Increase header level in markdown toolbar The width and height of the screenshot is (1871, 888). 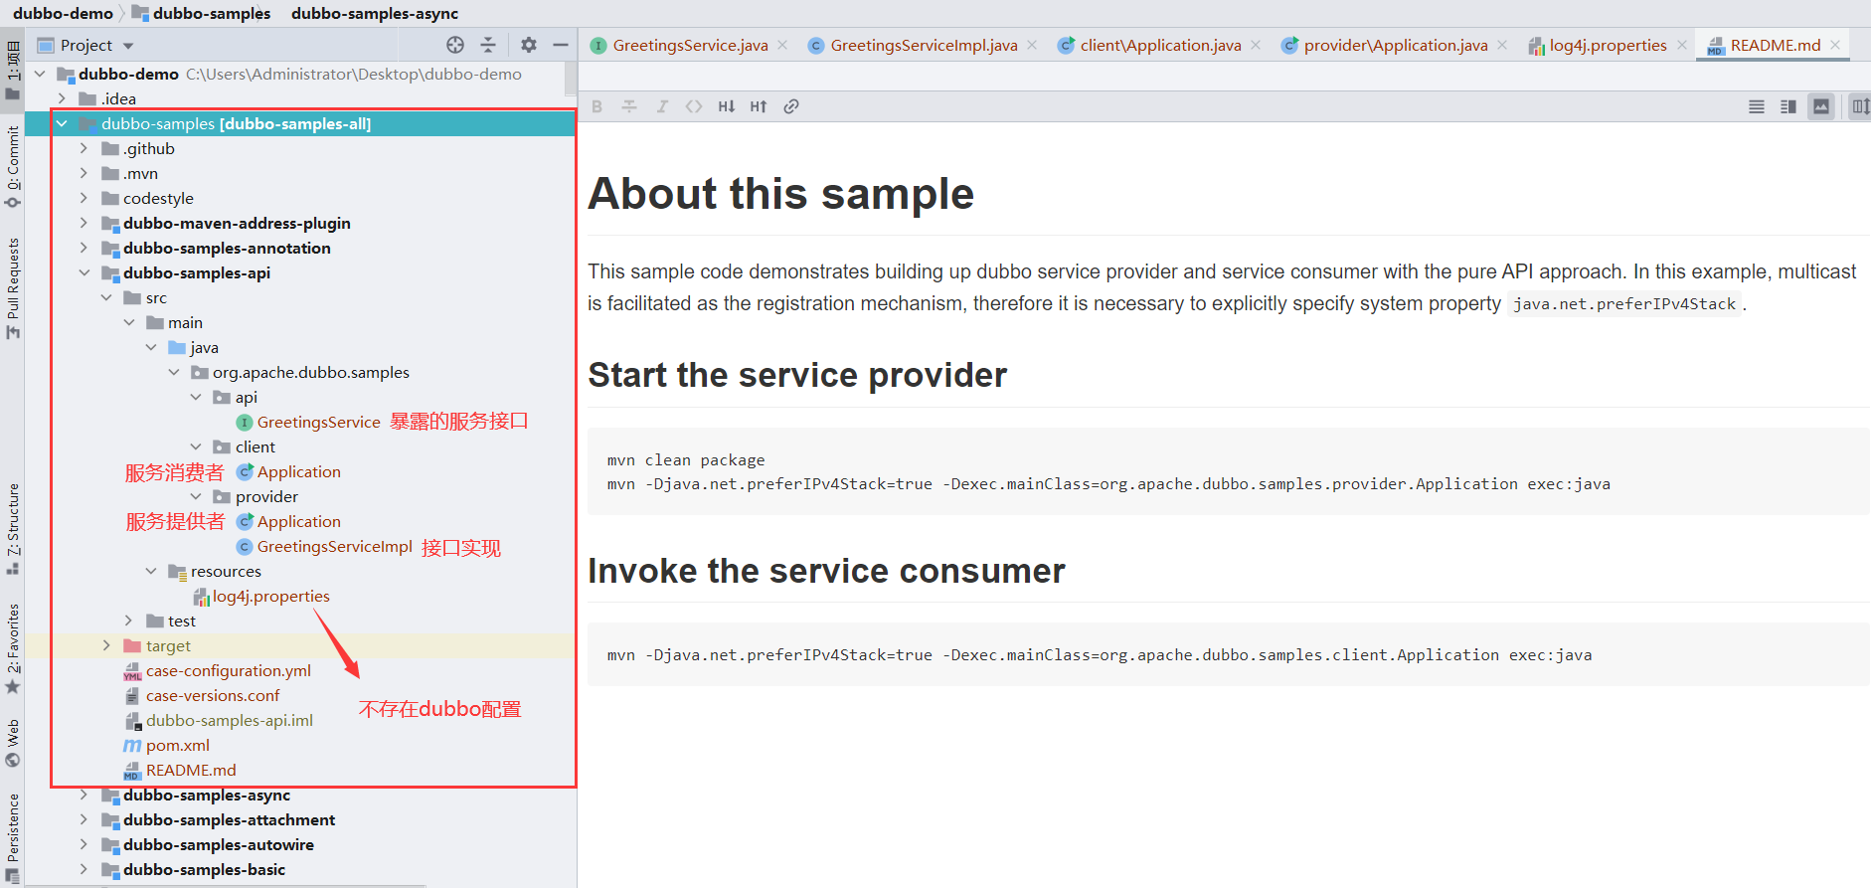pos(759,106)
